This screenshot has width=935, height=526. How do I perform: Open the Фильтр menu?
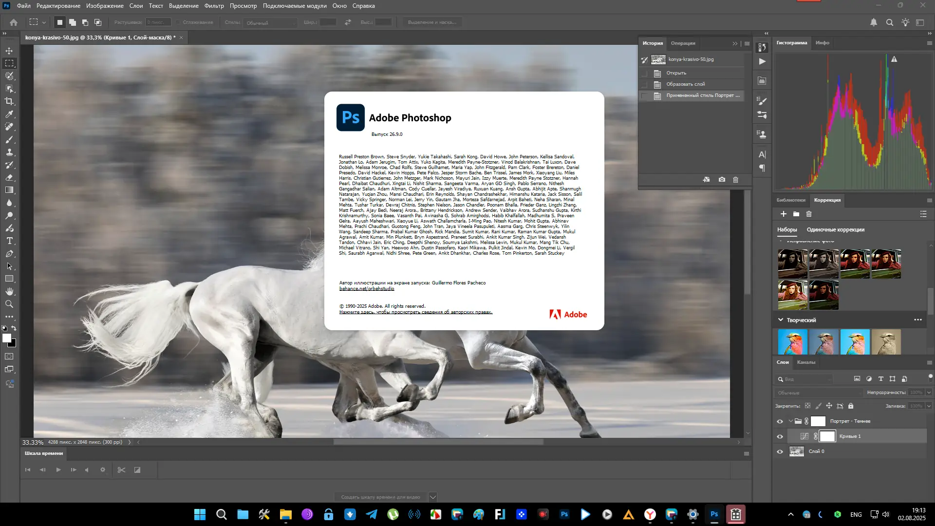pos(214,5)
